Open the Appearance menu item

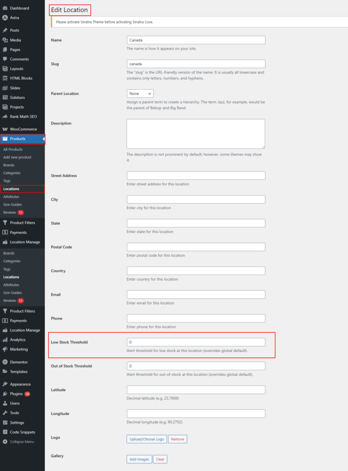[20, 384]
